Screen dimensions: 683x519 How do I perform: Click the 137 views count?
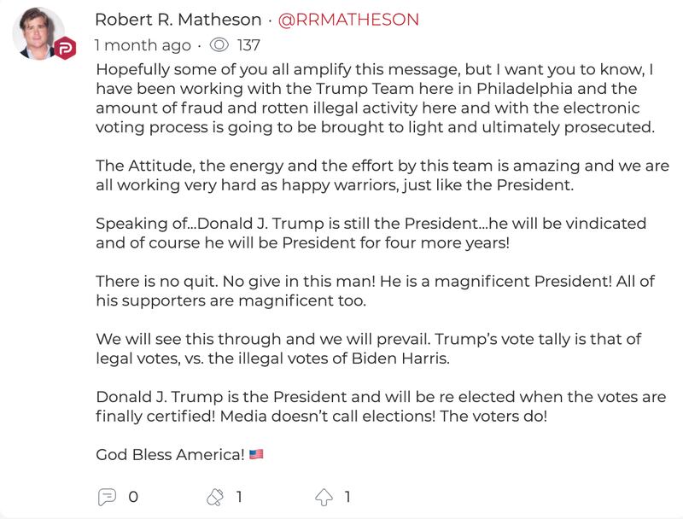click(248, 45)
